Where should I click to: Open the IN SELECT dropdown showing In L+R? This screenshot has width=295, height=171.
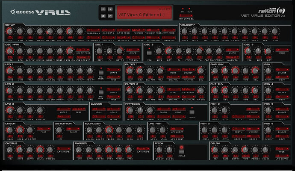coord(124,38)
